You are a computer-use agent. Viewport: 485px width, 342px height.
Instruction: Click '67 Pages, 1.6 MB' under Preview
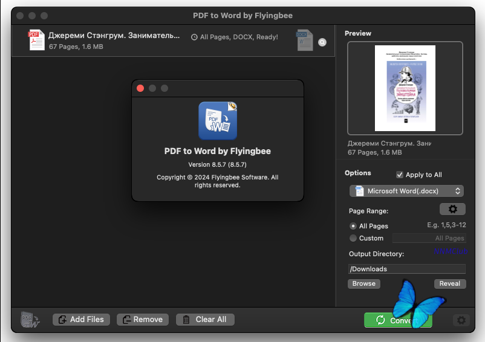click(374, 152)
